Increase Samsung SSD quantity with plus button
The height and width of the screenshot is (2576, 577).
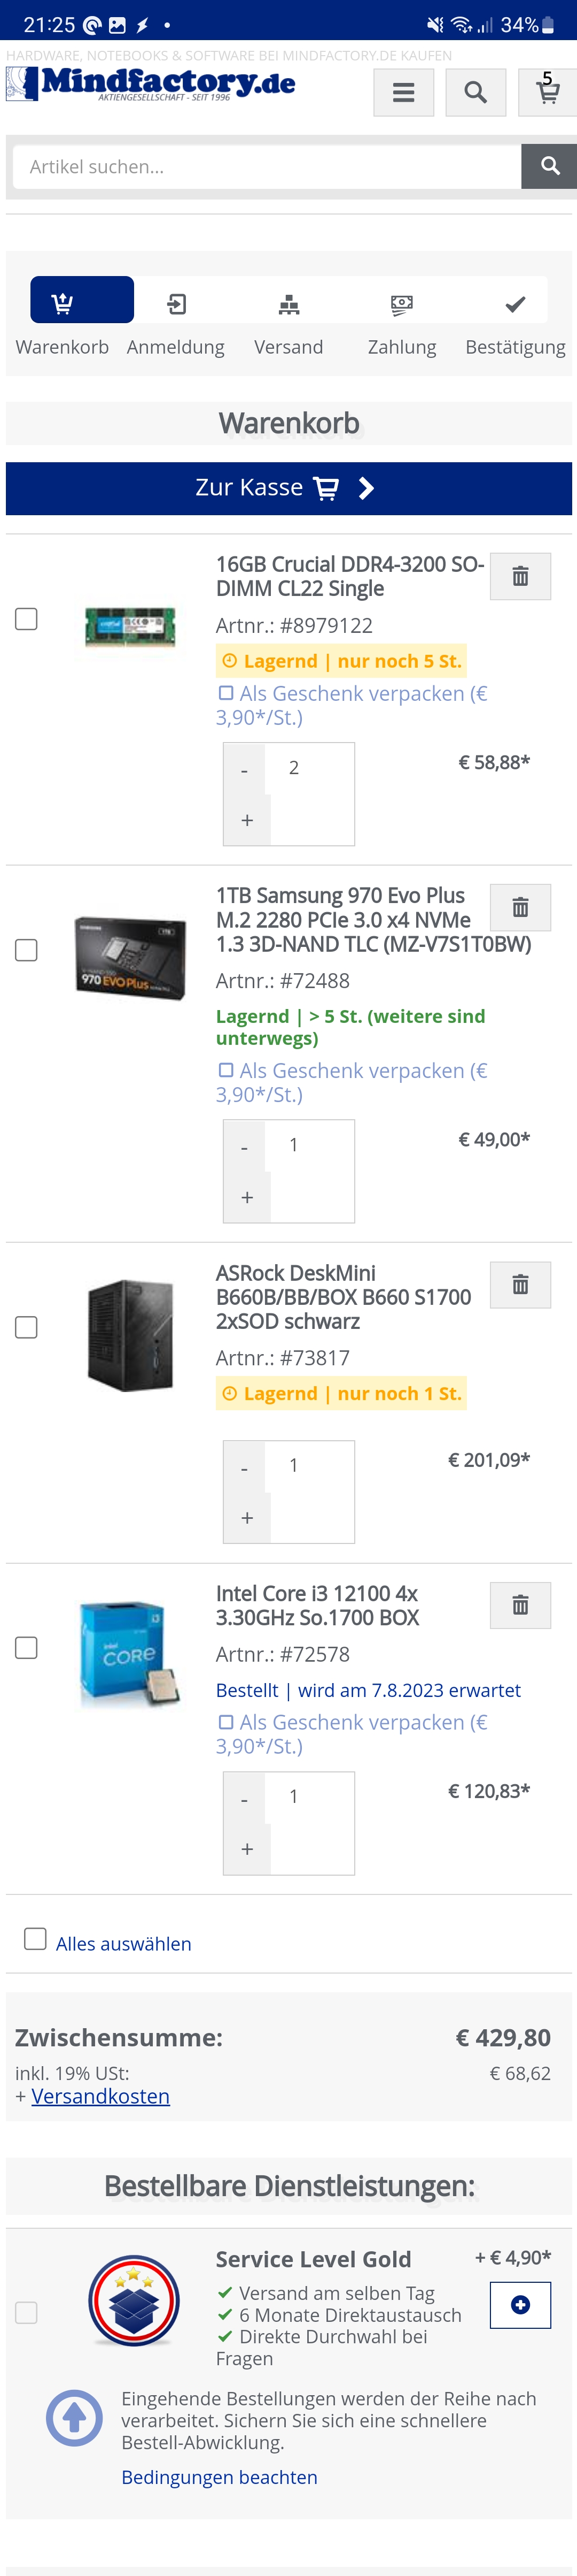coord(247,1197)
